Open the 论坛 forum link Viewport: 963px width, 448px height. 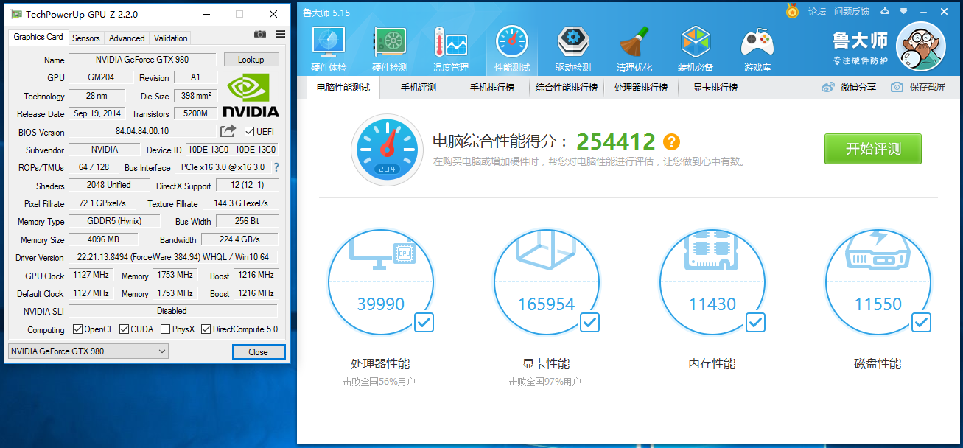click(x=816, y=12)
